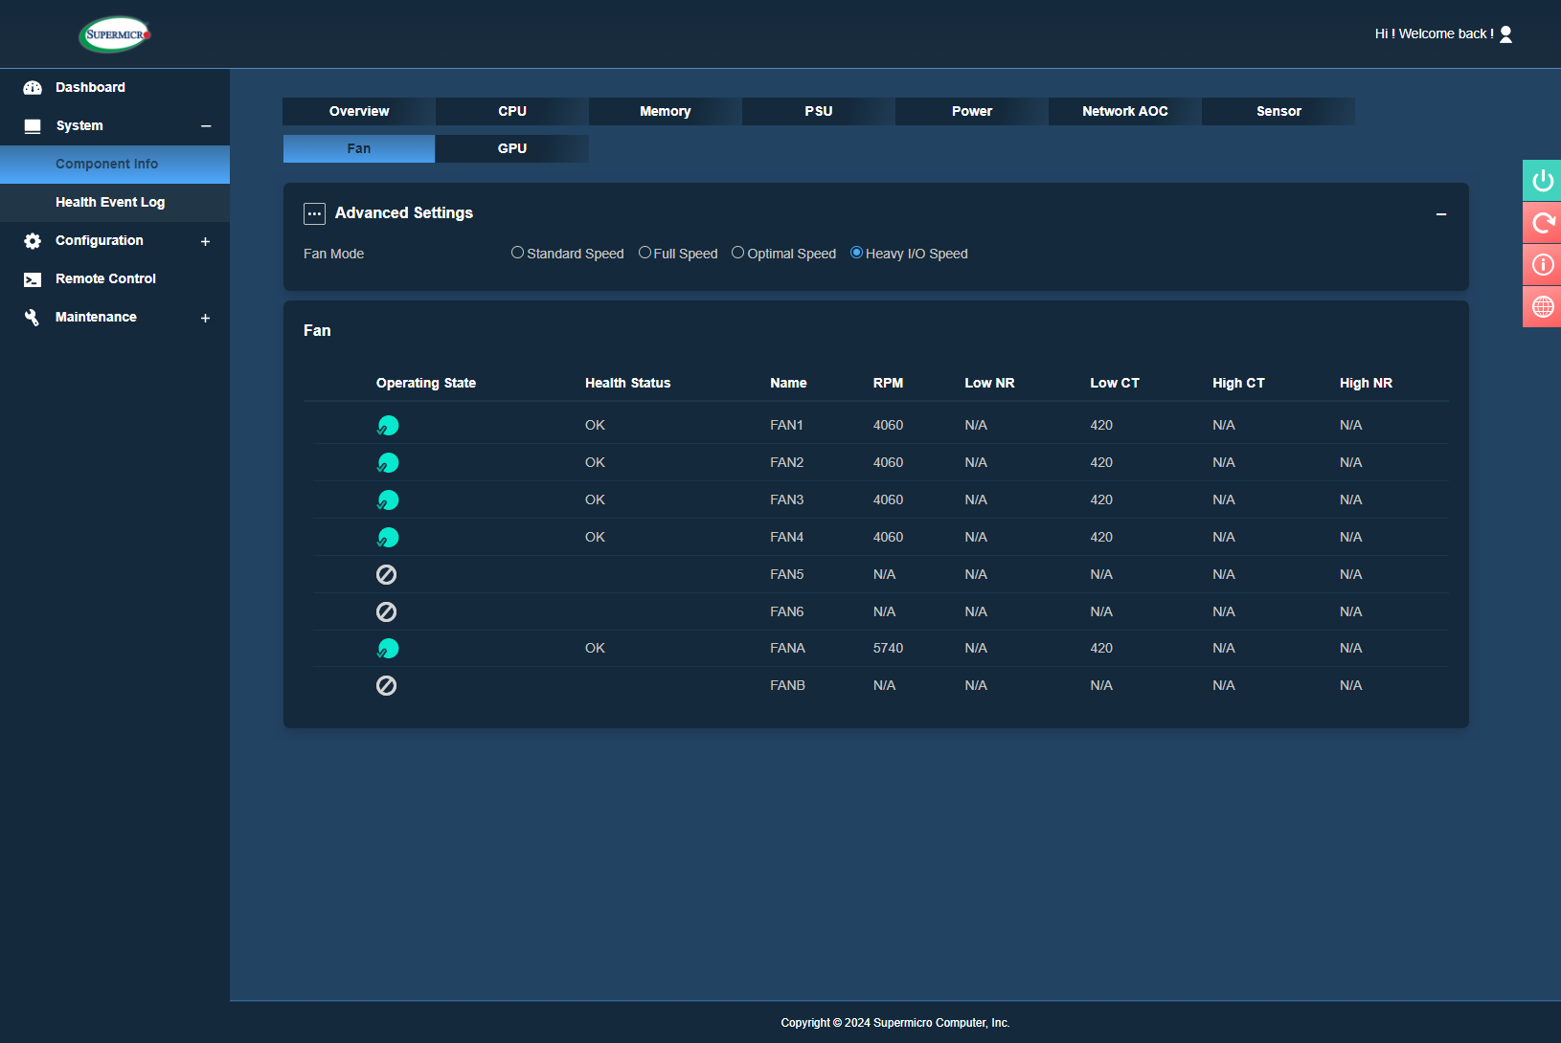Viewport: 1561px width, 1043px height.
Task: Select Optimal Speed fan mode
Action: (737, 253)
